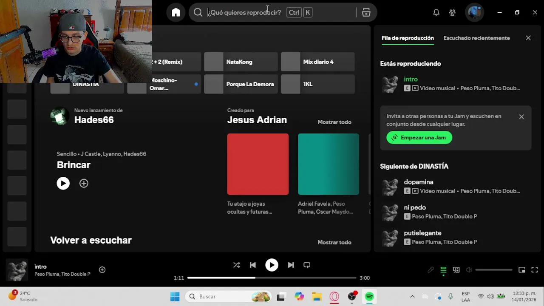
Task: Mute Spotify with the speaker icon
Action: [x=469, y=270]
